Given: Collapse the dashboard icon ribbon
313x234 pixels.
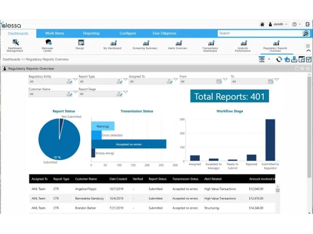Looking at the screenshot, I should click(x=308, y=51).
